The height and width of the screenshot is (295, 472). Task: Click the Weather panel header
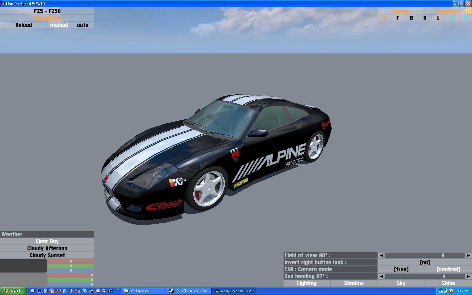pos(47,234)
